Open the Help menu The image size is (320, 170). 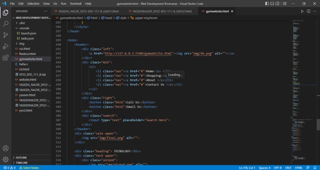(88, 4)
